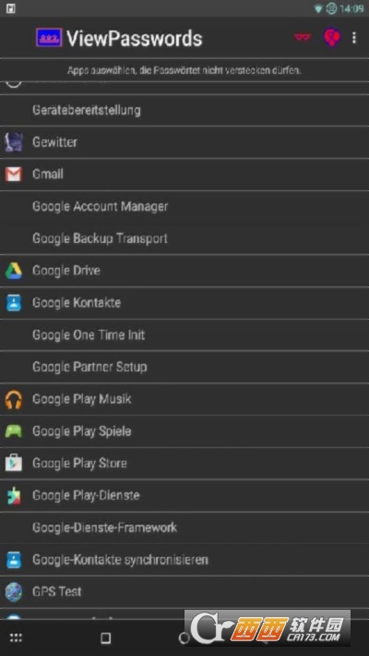Select the GPS Test globe icon
This screenshot has height=656, width=369.
(x=13, y=592)
